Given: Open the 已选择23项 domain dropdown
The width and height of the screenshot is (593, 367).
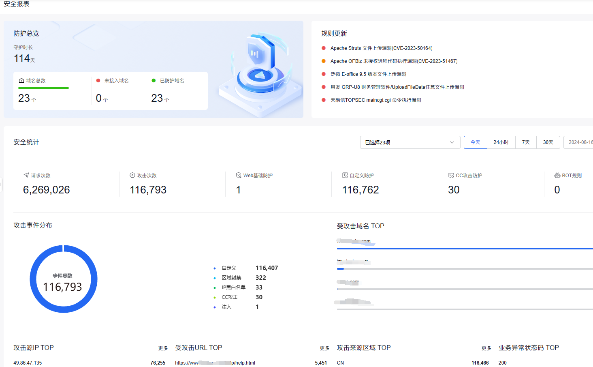Looking at the screenshot, I should [410, 142].
